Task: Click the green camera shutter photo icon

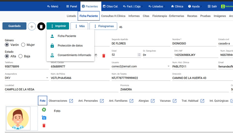Action: click(x=44, y=110)
